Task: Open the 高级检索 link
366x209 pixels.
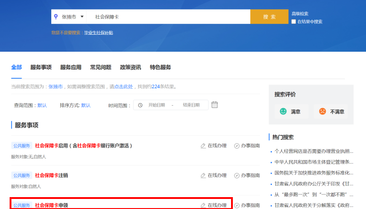Action: click(x=300, y=14)
